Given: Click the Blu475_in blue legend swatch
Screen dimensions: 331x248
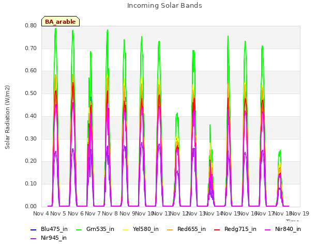Looking at the screenshot, I should tap(34, 229).
